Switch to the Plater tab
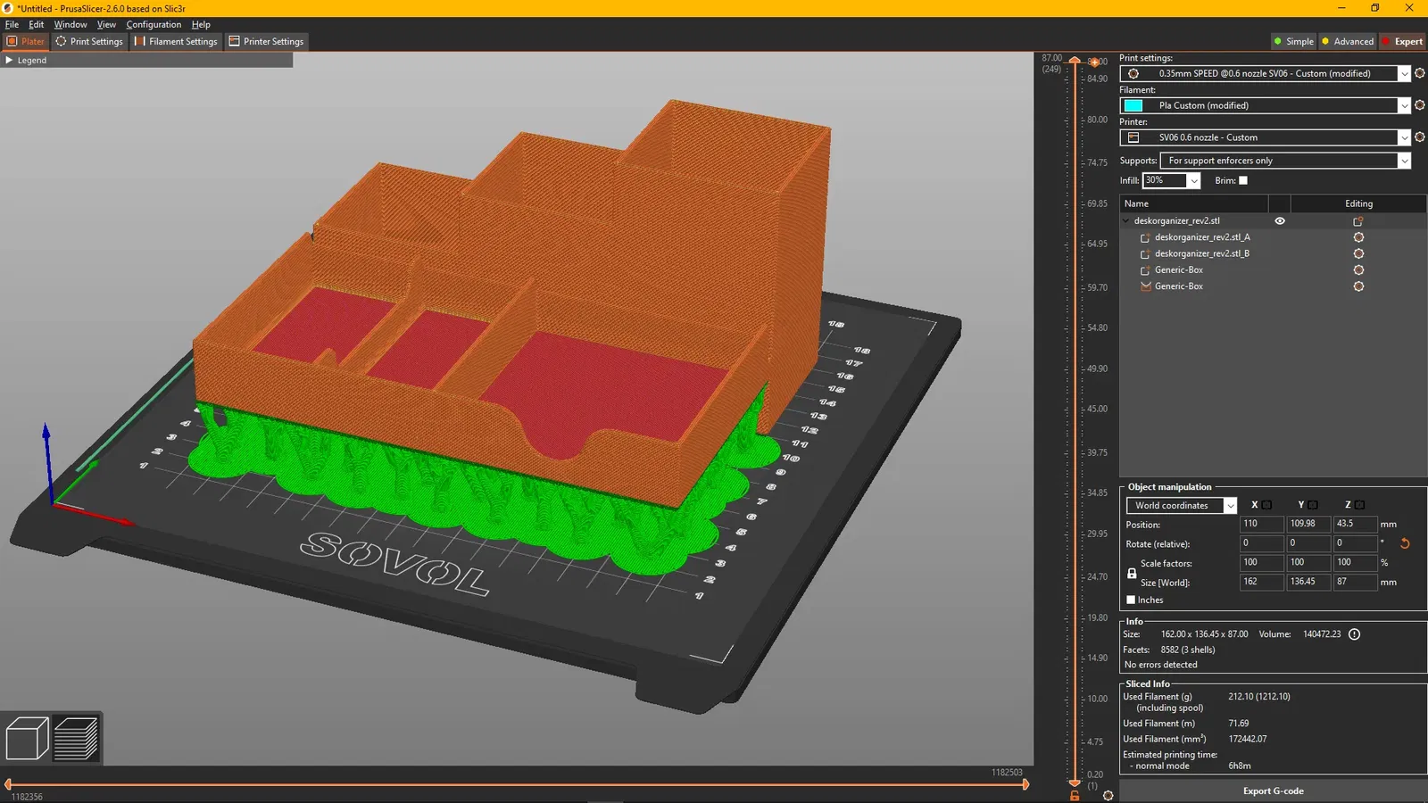This screenshot has height=803, width=1428. [x=25, y=42]
